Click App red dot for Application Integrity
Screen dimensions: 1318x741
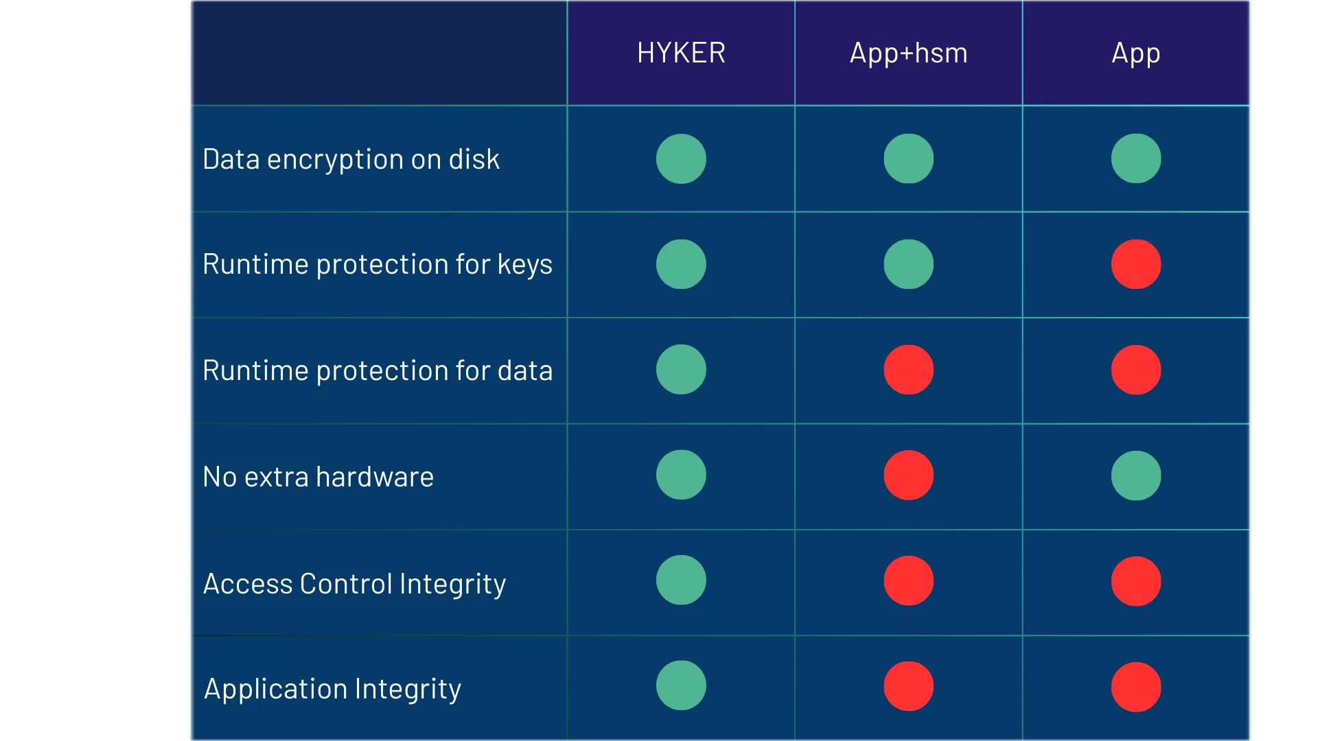[1136, 687]
